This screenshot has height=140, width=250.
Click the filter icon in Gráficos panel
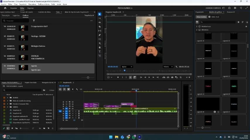point(34,21)
